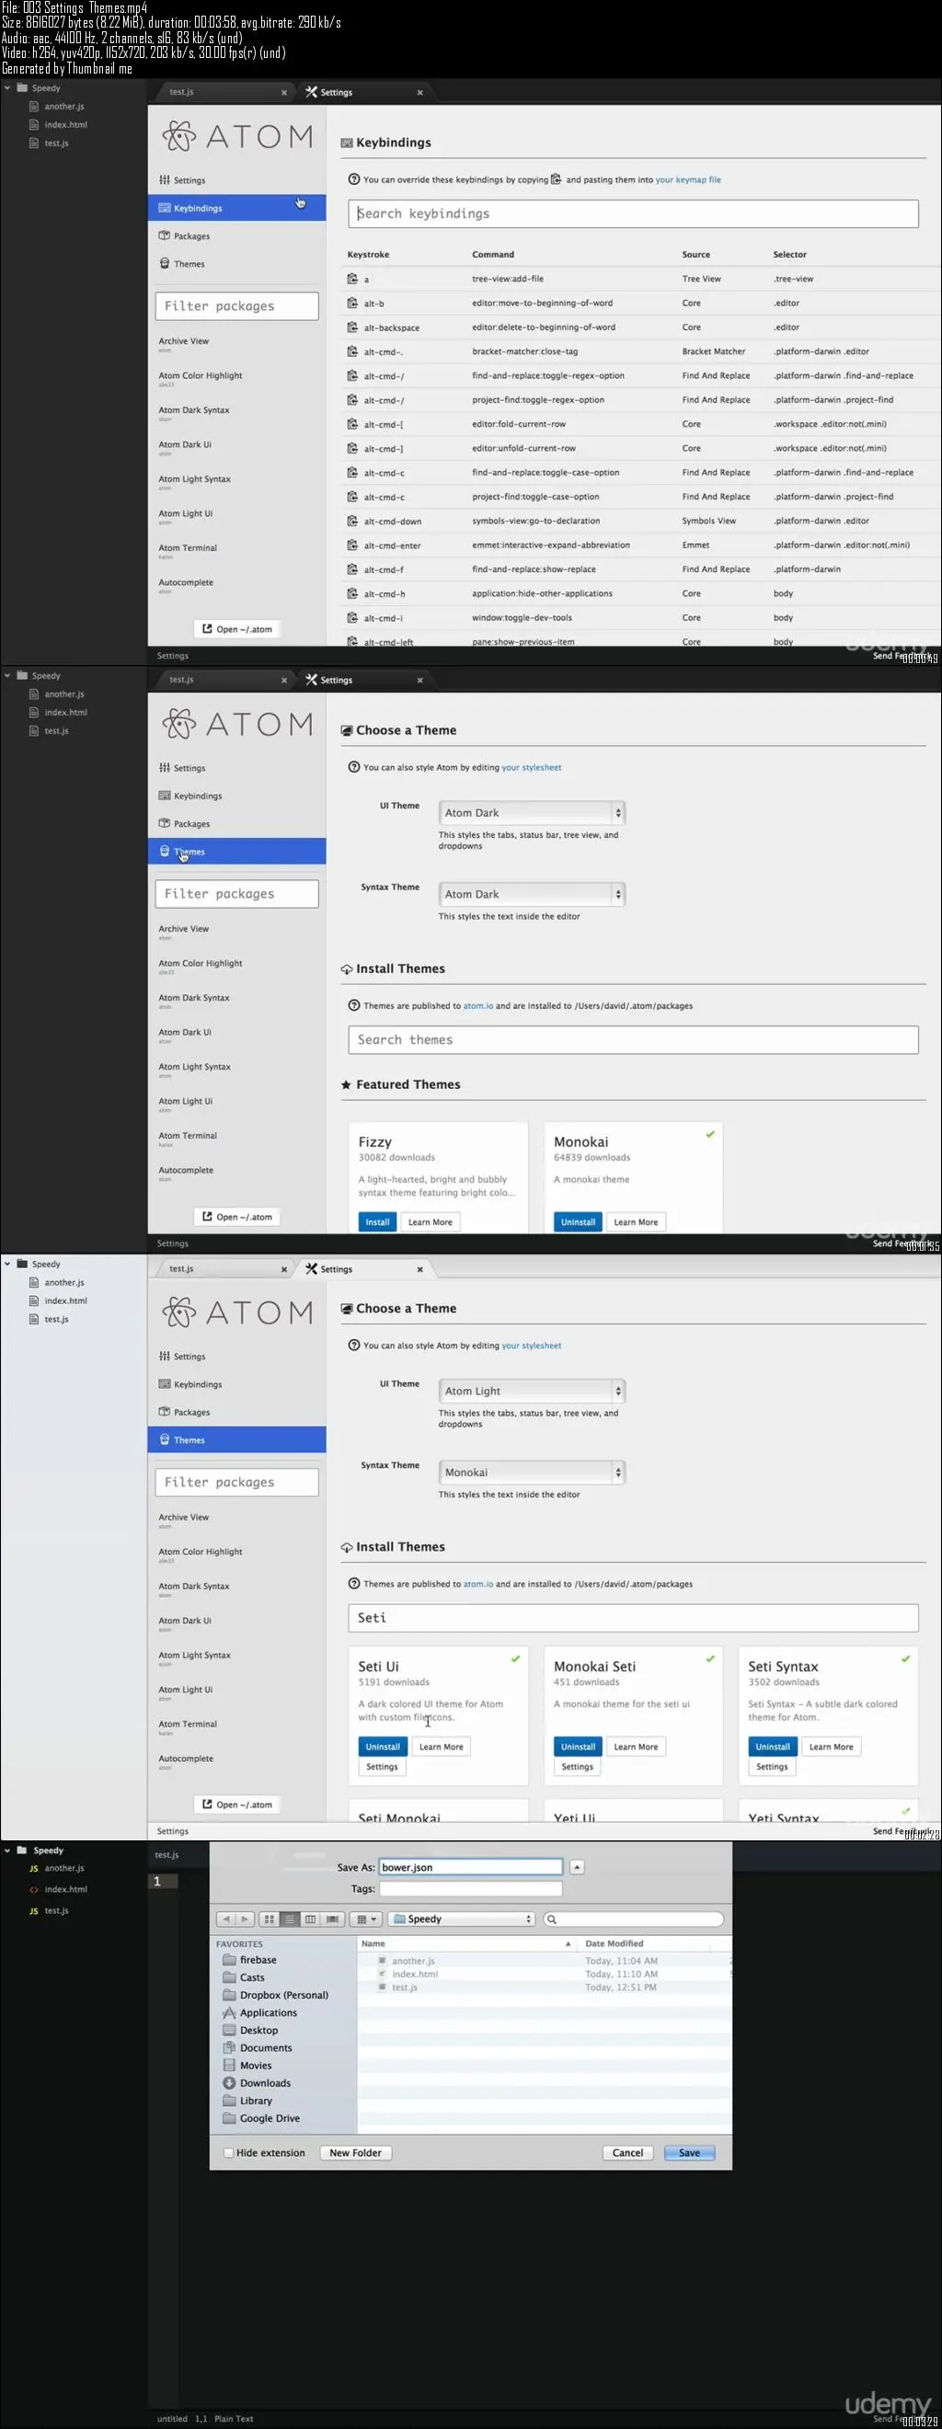942x2429 pixels.
Task: Collapse the Speedy folder in the Keybindings frame tree
Action: pyautogui.click(x=7, y=87)
